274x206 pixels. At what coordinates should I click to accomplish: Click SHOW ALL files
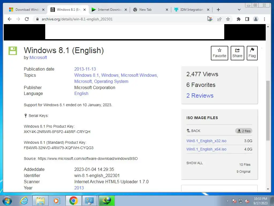tap(195, 163)
